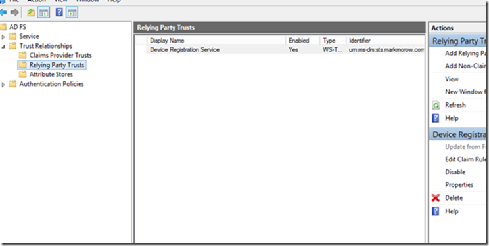The height and width of the screenshot is (246, 489).
Task: Choose Add Relying Party Trust action
Action: (466, 53)
